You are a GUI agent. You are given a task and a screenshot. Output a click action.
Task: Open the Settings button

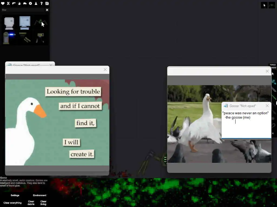tap(15, 195)
